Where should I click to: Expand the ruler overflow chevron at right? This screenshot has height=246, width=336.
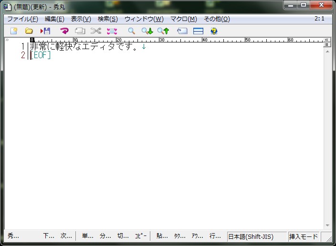point(327,40)
